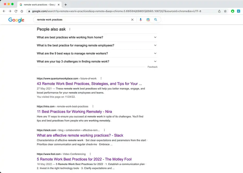This screenshot has width=243, height=173.
Task: Select the remote work practices tab
Action: (x=40, y=5)
